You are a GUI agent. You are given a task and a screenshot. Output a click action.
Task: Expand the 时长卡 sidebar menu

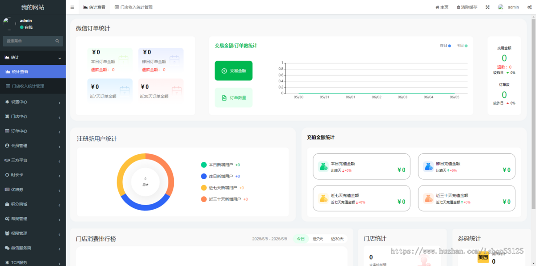(x=33, y=175)
